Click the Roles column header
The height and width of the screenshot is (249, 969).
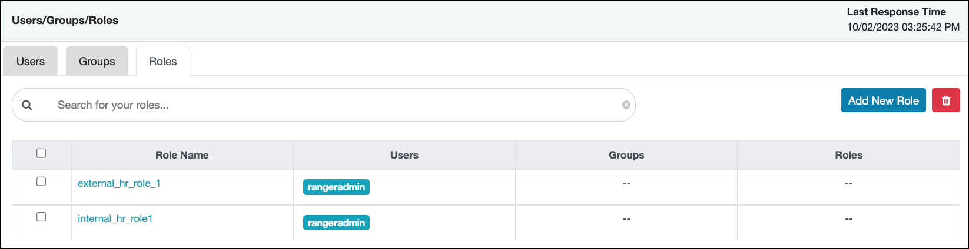tap(848, 155)
